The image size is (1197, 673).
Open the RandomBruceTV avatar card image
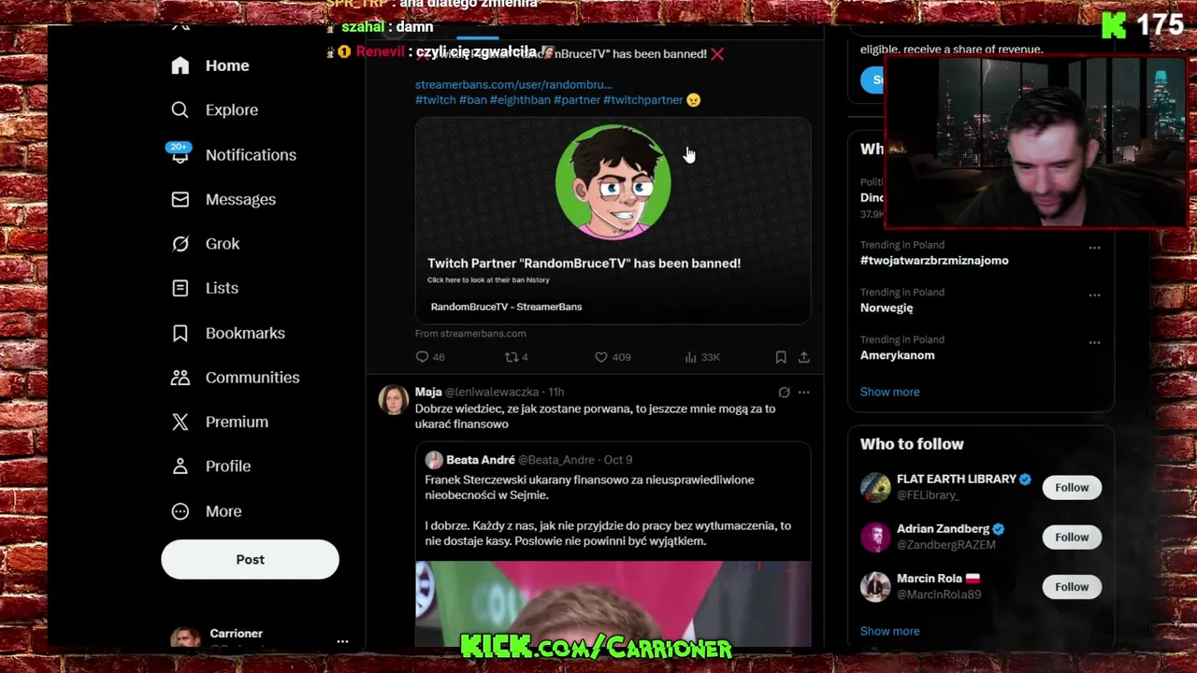pyautogui.click(x=613, y=183)
